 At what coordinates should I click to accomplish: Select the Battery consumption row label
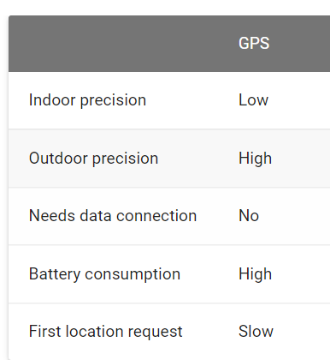tap(104, 274)
